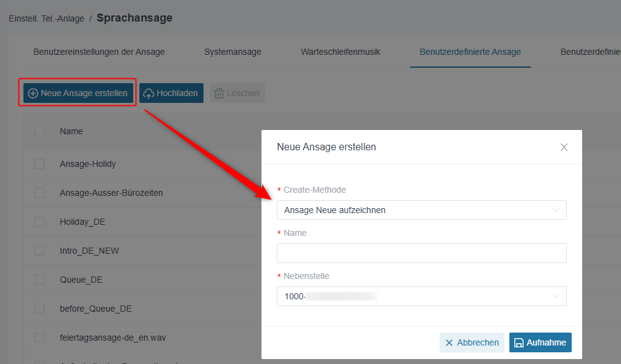Switch to the Systemansage tab
Screen dimensions: 621x364
coord(233,52)
